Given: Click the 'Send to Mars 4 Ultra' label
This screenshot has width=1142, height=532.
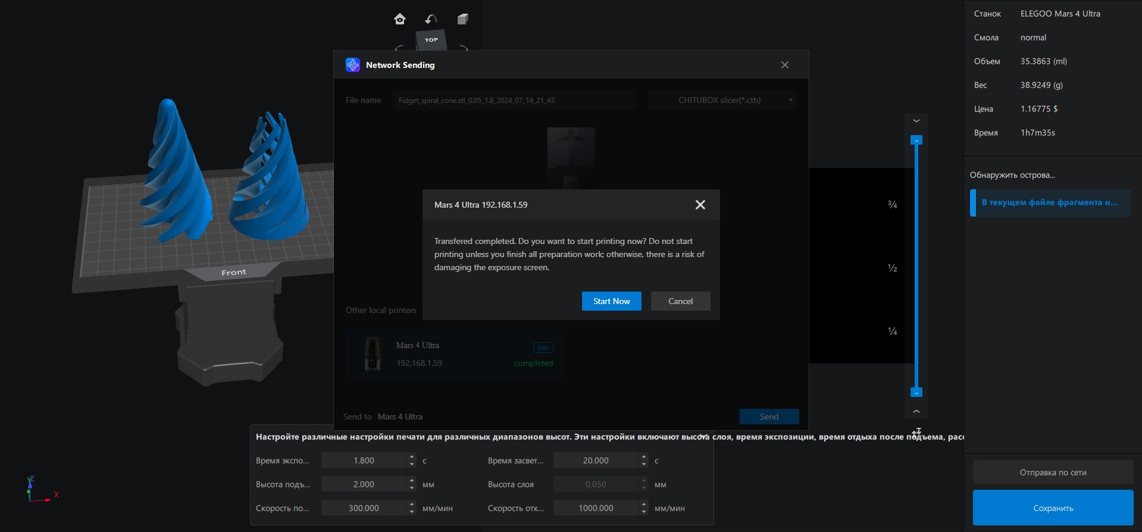Looking at the screenshot, I should click(x=383, y=417).
